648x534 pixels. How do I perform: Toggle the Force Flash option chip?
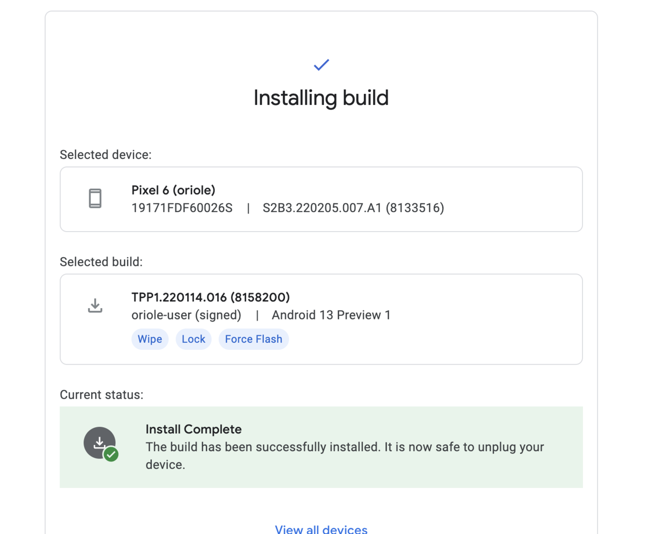[x=253, y=339]
